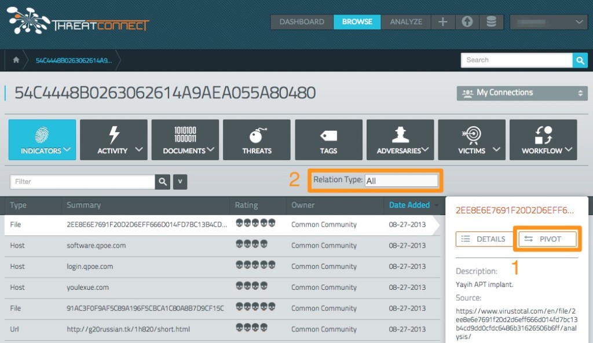Open the My Connections dropdown
Viewport: 593px width, 343px height.
[522, 93]
